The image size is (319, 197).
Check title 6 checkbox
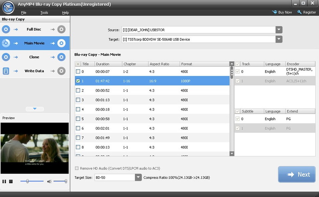point(78,128)
